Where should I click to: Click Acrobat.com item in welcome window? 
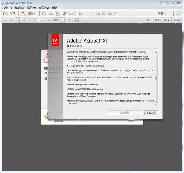tap(52, 78)
